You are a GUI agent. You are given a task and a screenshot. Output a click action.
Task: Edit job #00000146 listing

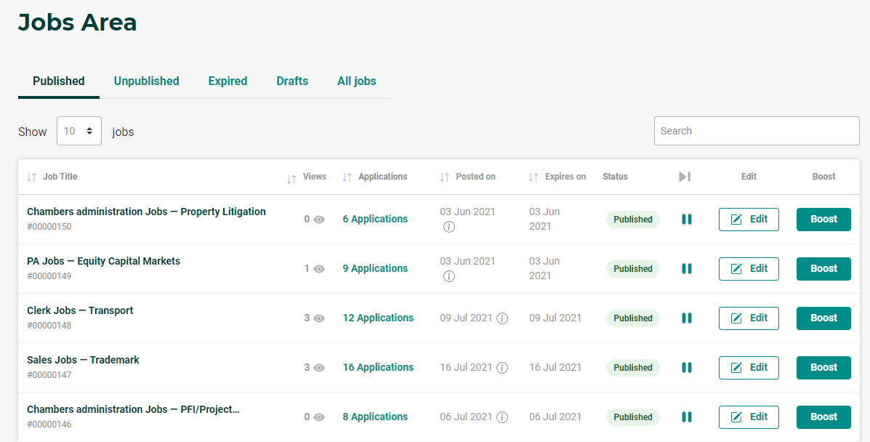[x=749, y=417]
